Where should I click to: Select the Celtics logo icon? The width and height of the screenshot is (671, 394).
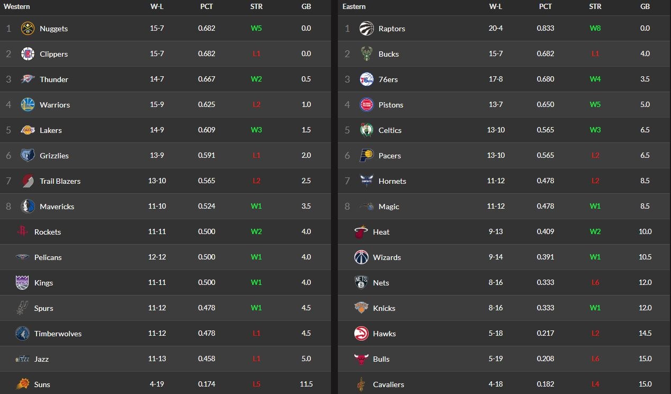tap(366, 130)
